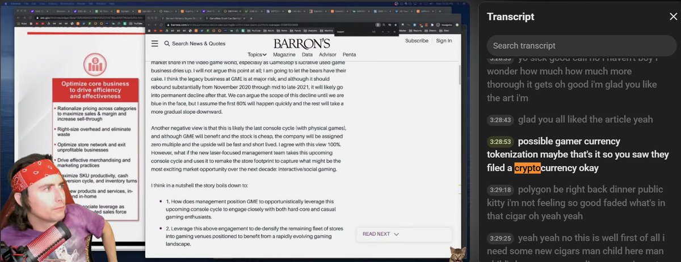
Task: Click the Barron's logo
Action: 302,44
